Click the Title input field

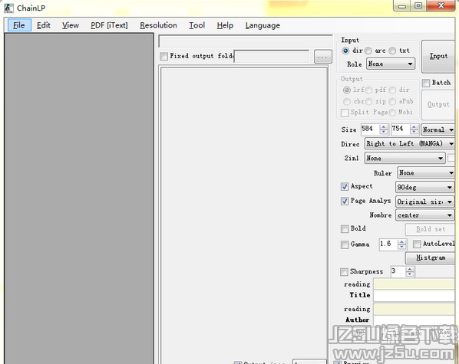pyautogui.click(x=414, y=296)
